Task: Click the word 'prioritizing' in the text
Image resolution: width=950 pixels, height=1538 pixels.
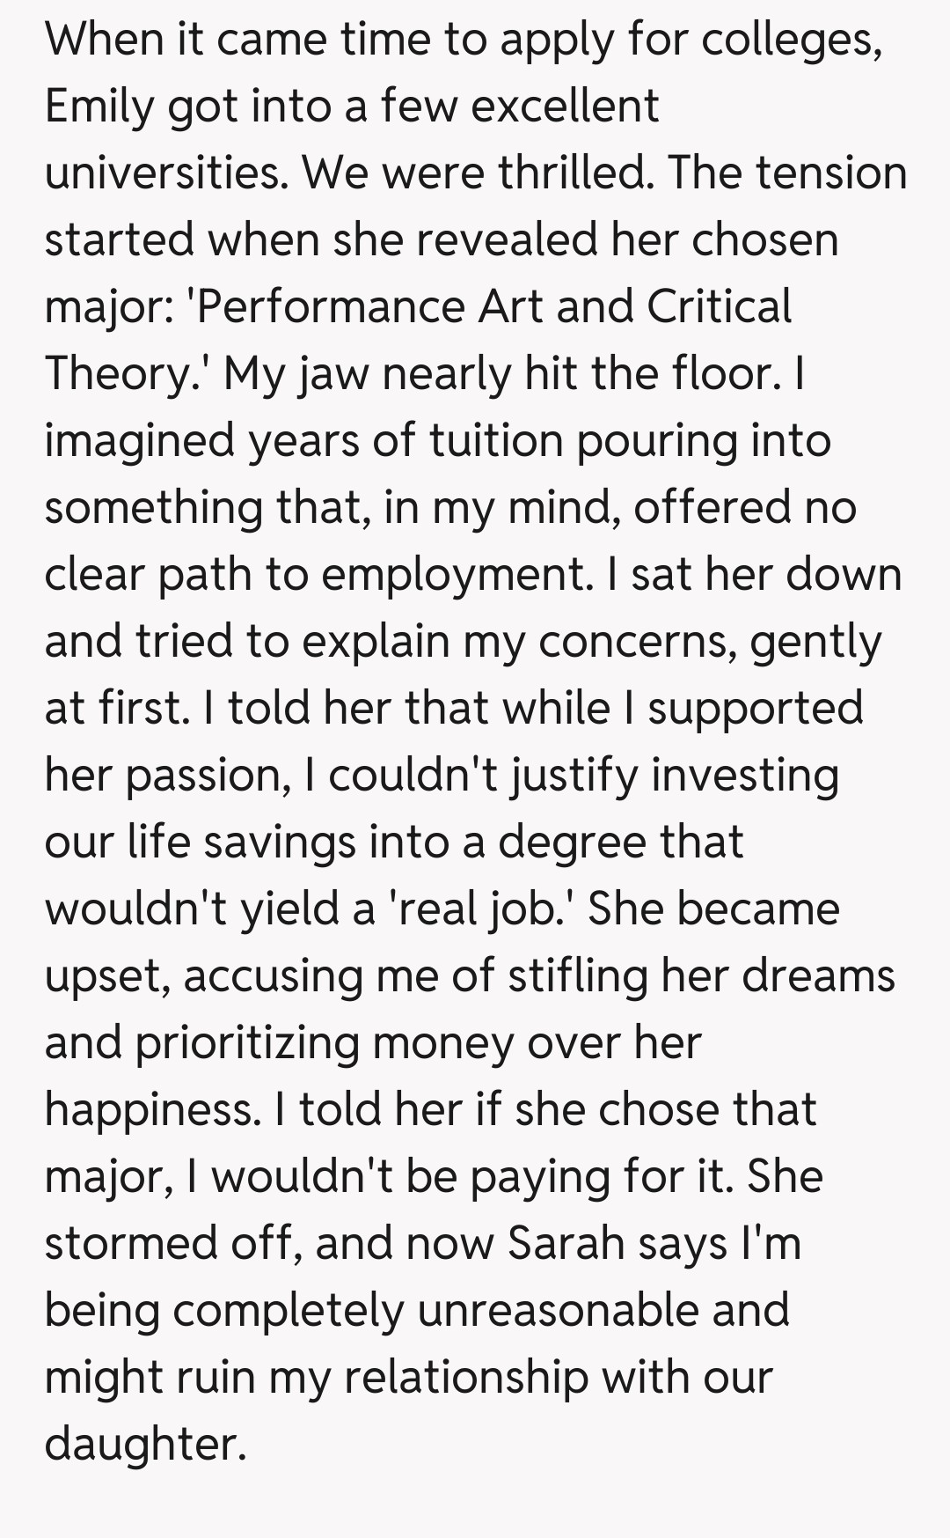Action: [247, 1042]
